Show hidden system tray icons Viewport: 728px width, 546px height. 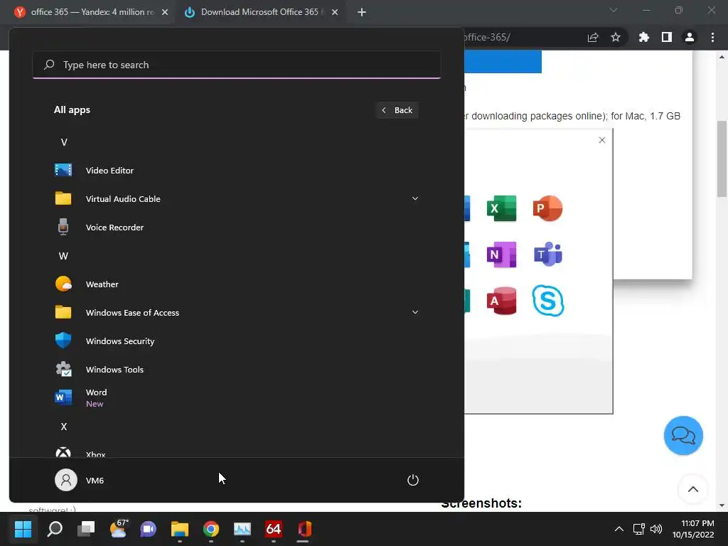[x=619, y=529]
